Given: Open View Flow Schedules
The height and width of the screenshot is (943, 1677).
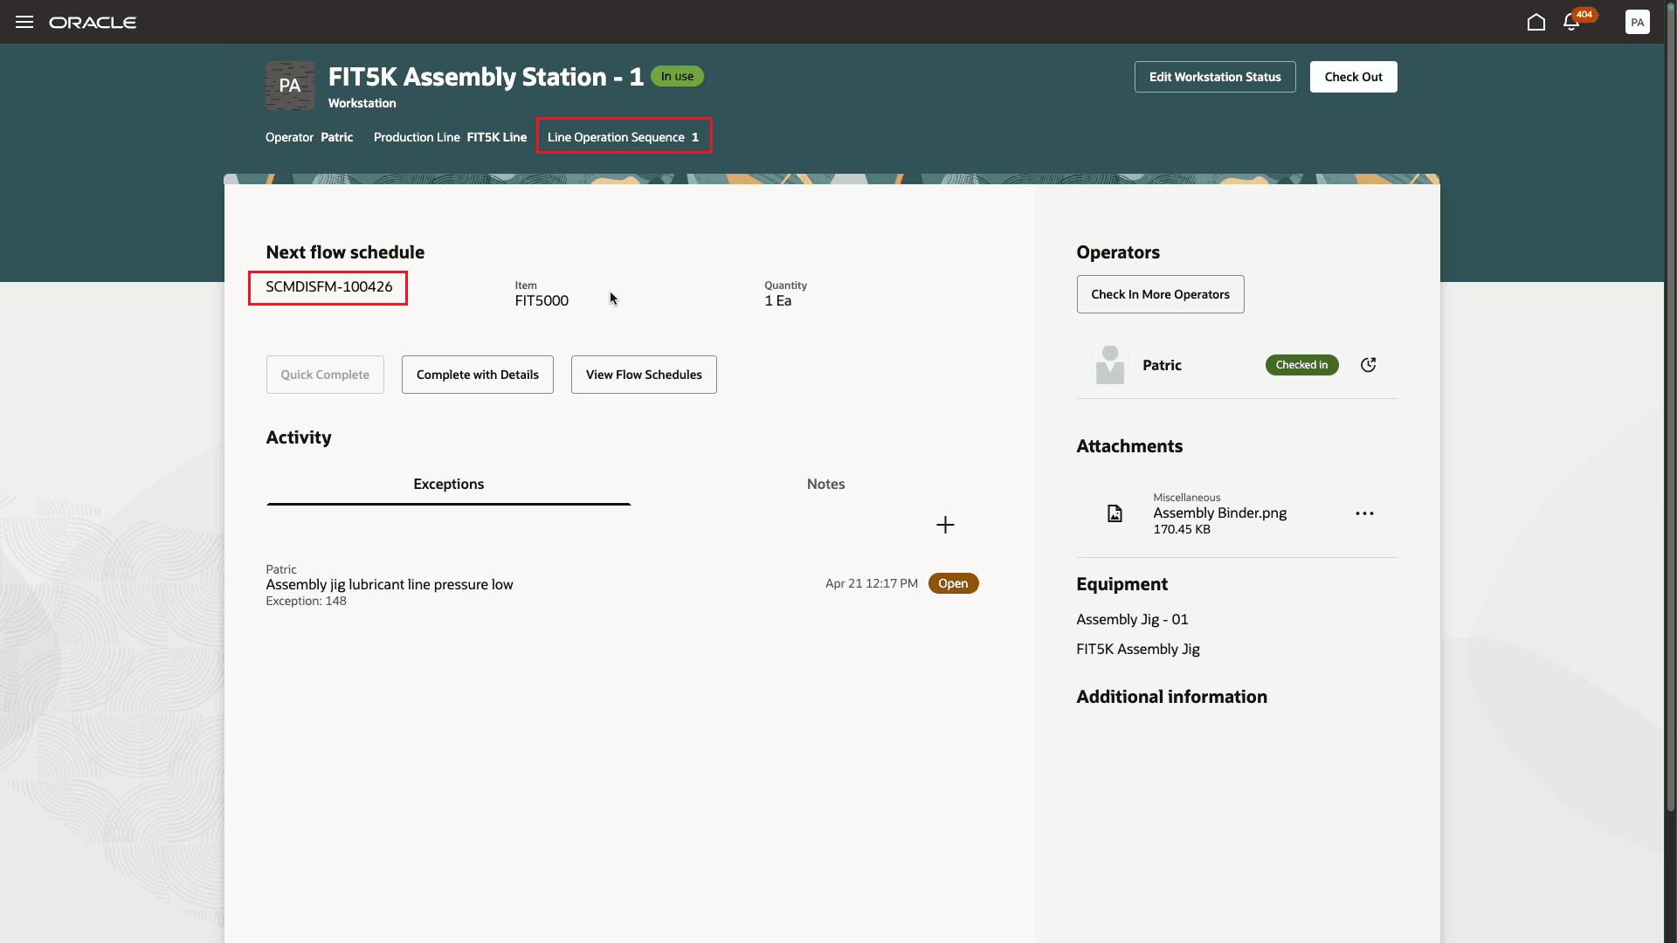Looking at the screenshot, I should coord(644,375).
